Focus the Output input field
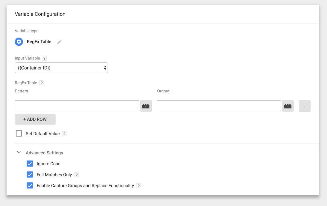Screen dimensions: 327x206 (219, 106)
